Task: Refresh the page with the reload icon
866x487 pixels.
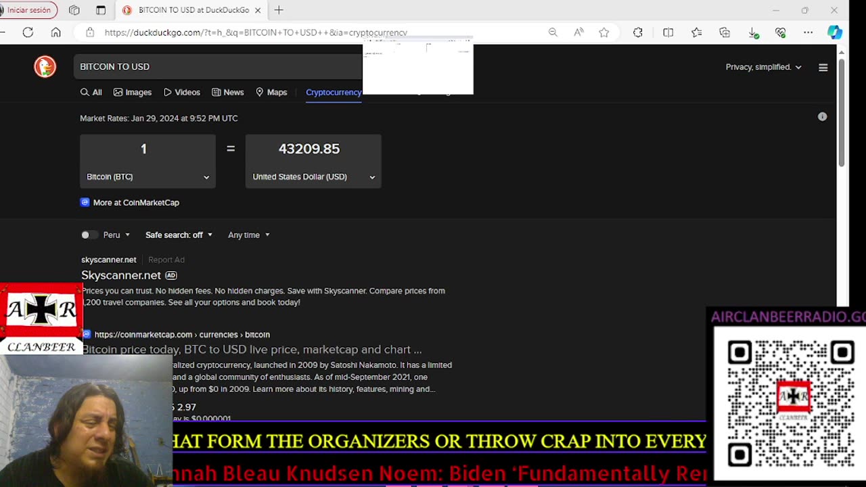Action: pos(28,32)
